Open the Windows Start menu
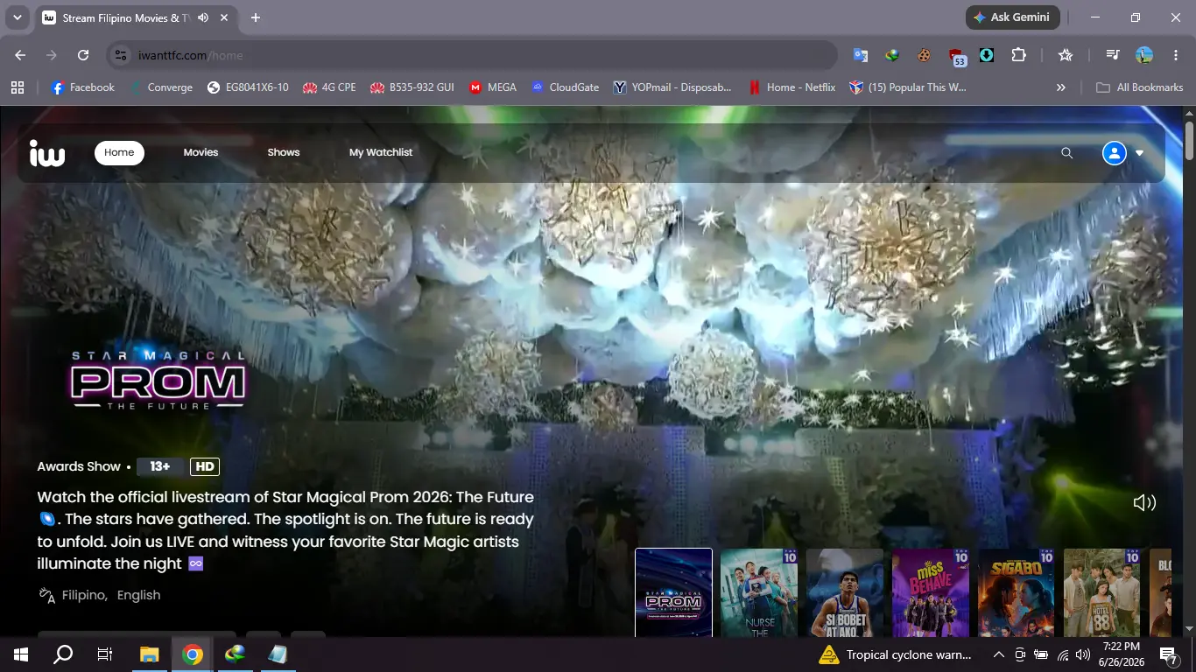 point(20,654)
